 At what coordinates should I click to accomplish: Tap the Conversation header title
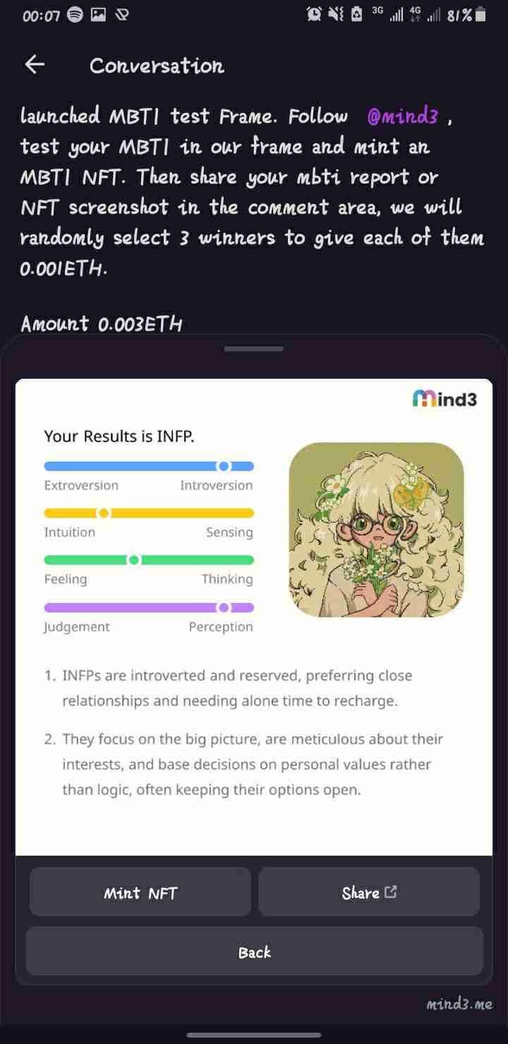(157, 66)
